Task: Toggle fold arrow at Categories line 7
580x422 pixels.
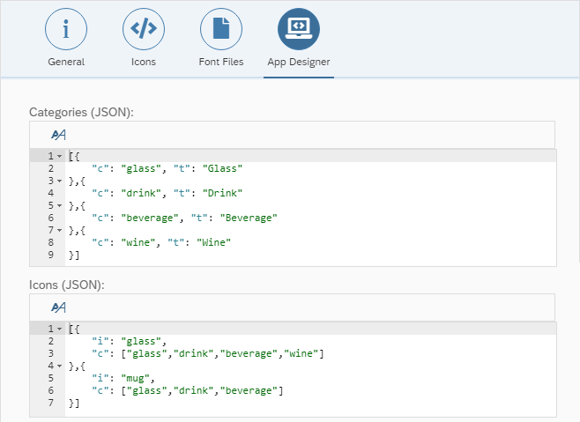Action: (59, 230)
